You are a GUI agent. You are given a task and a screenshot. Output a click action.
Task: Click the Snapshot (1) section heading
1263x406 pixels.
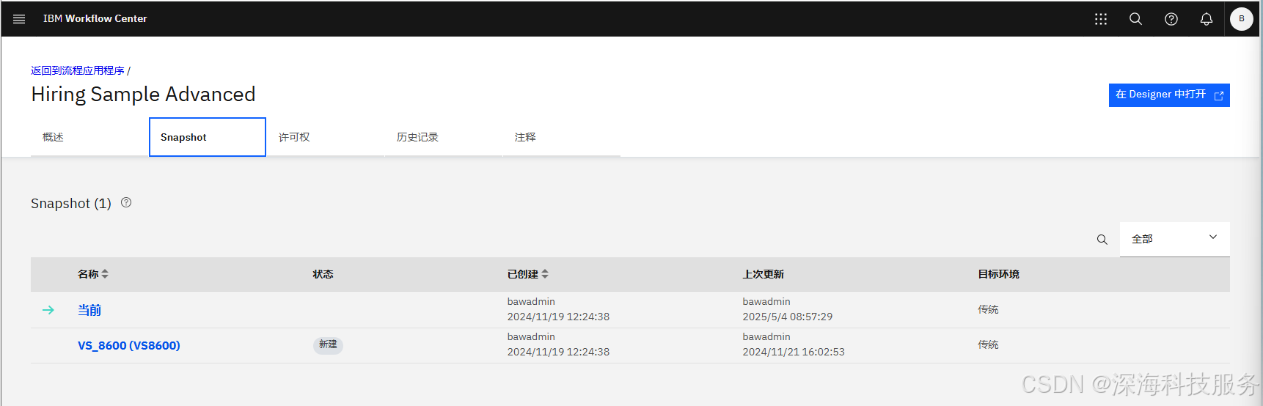(71, 203)
